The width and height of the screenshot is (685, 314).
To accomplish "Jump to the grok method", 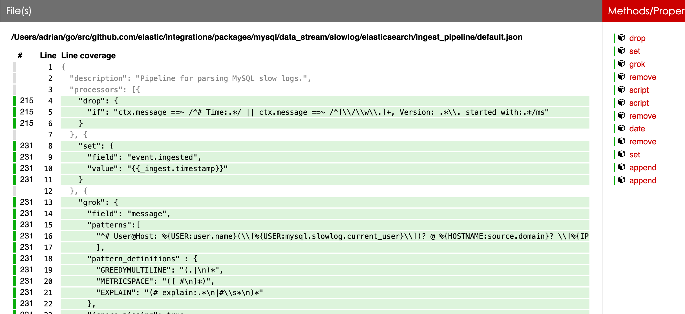I will click(637, 64).
